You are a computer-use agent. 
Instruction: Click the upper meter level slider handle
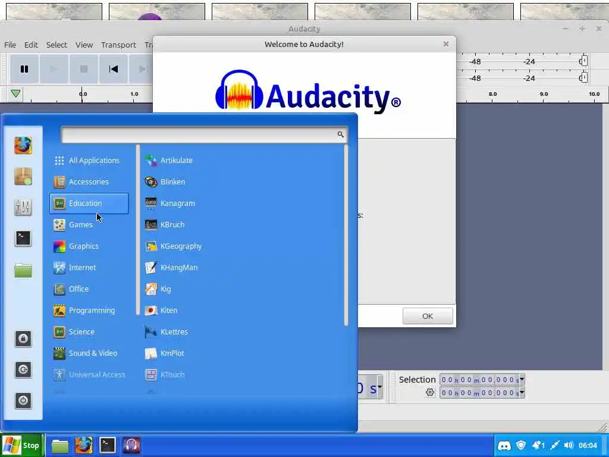click(584, 61)
